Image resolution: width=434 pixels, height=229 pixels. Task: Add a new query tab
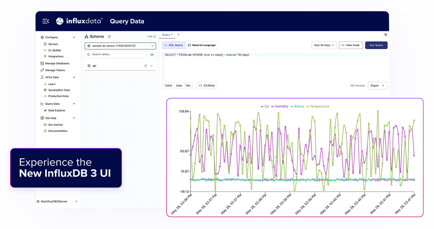[178, 35]
